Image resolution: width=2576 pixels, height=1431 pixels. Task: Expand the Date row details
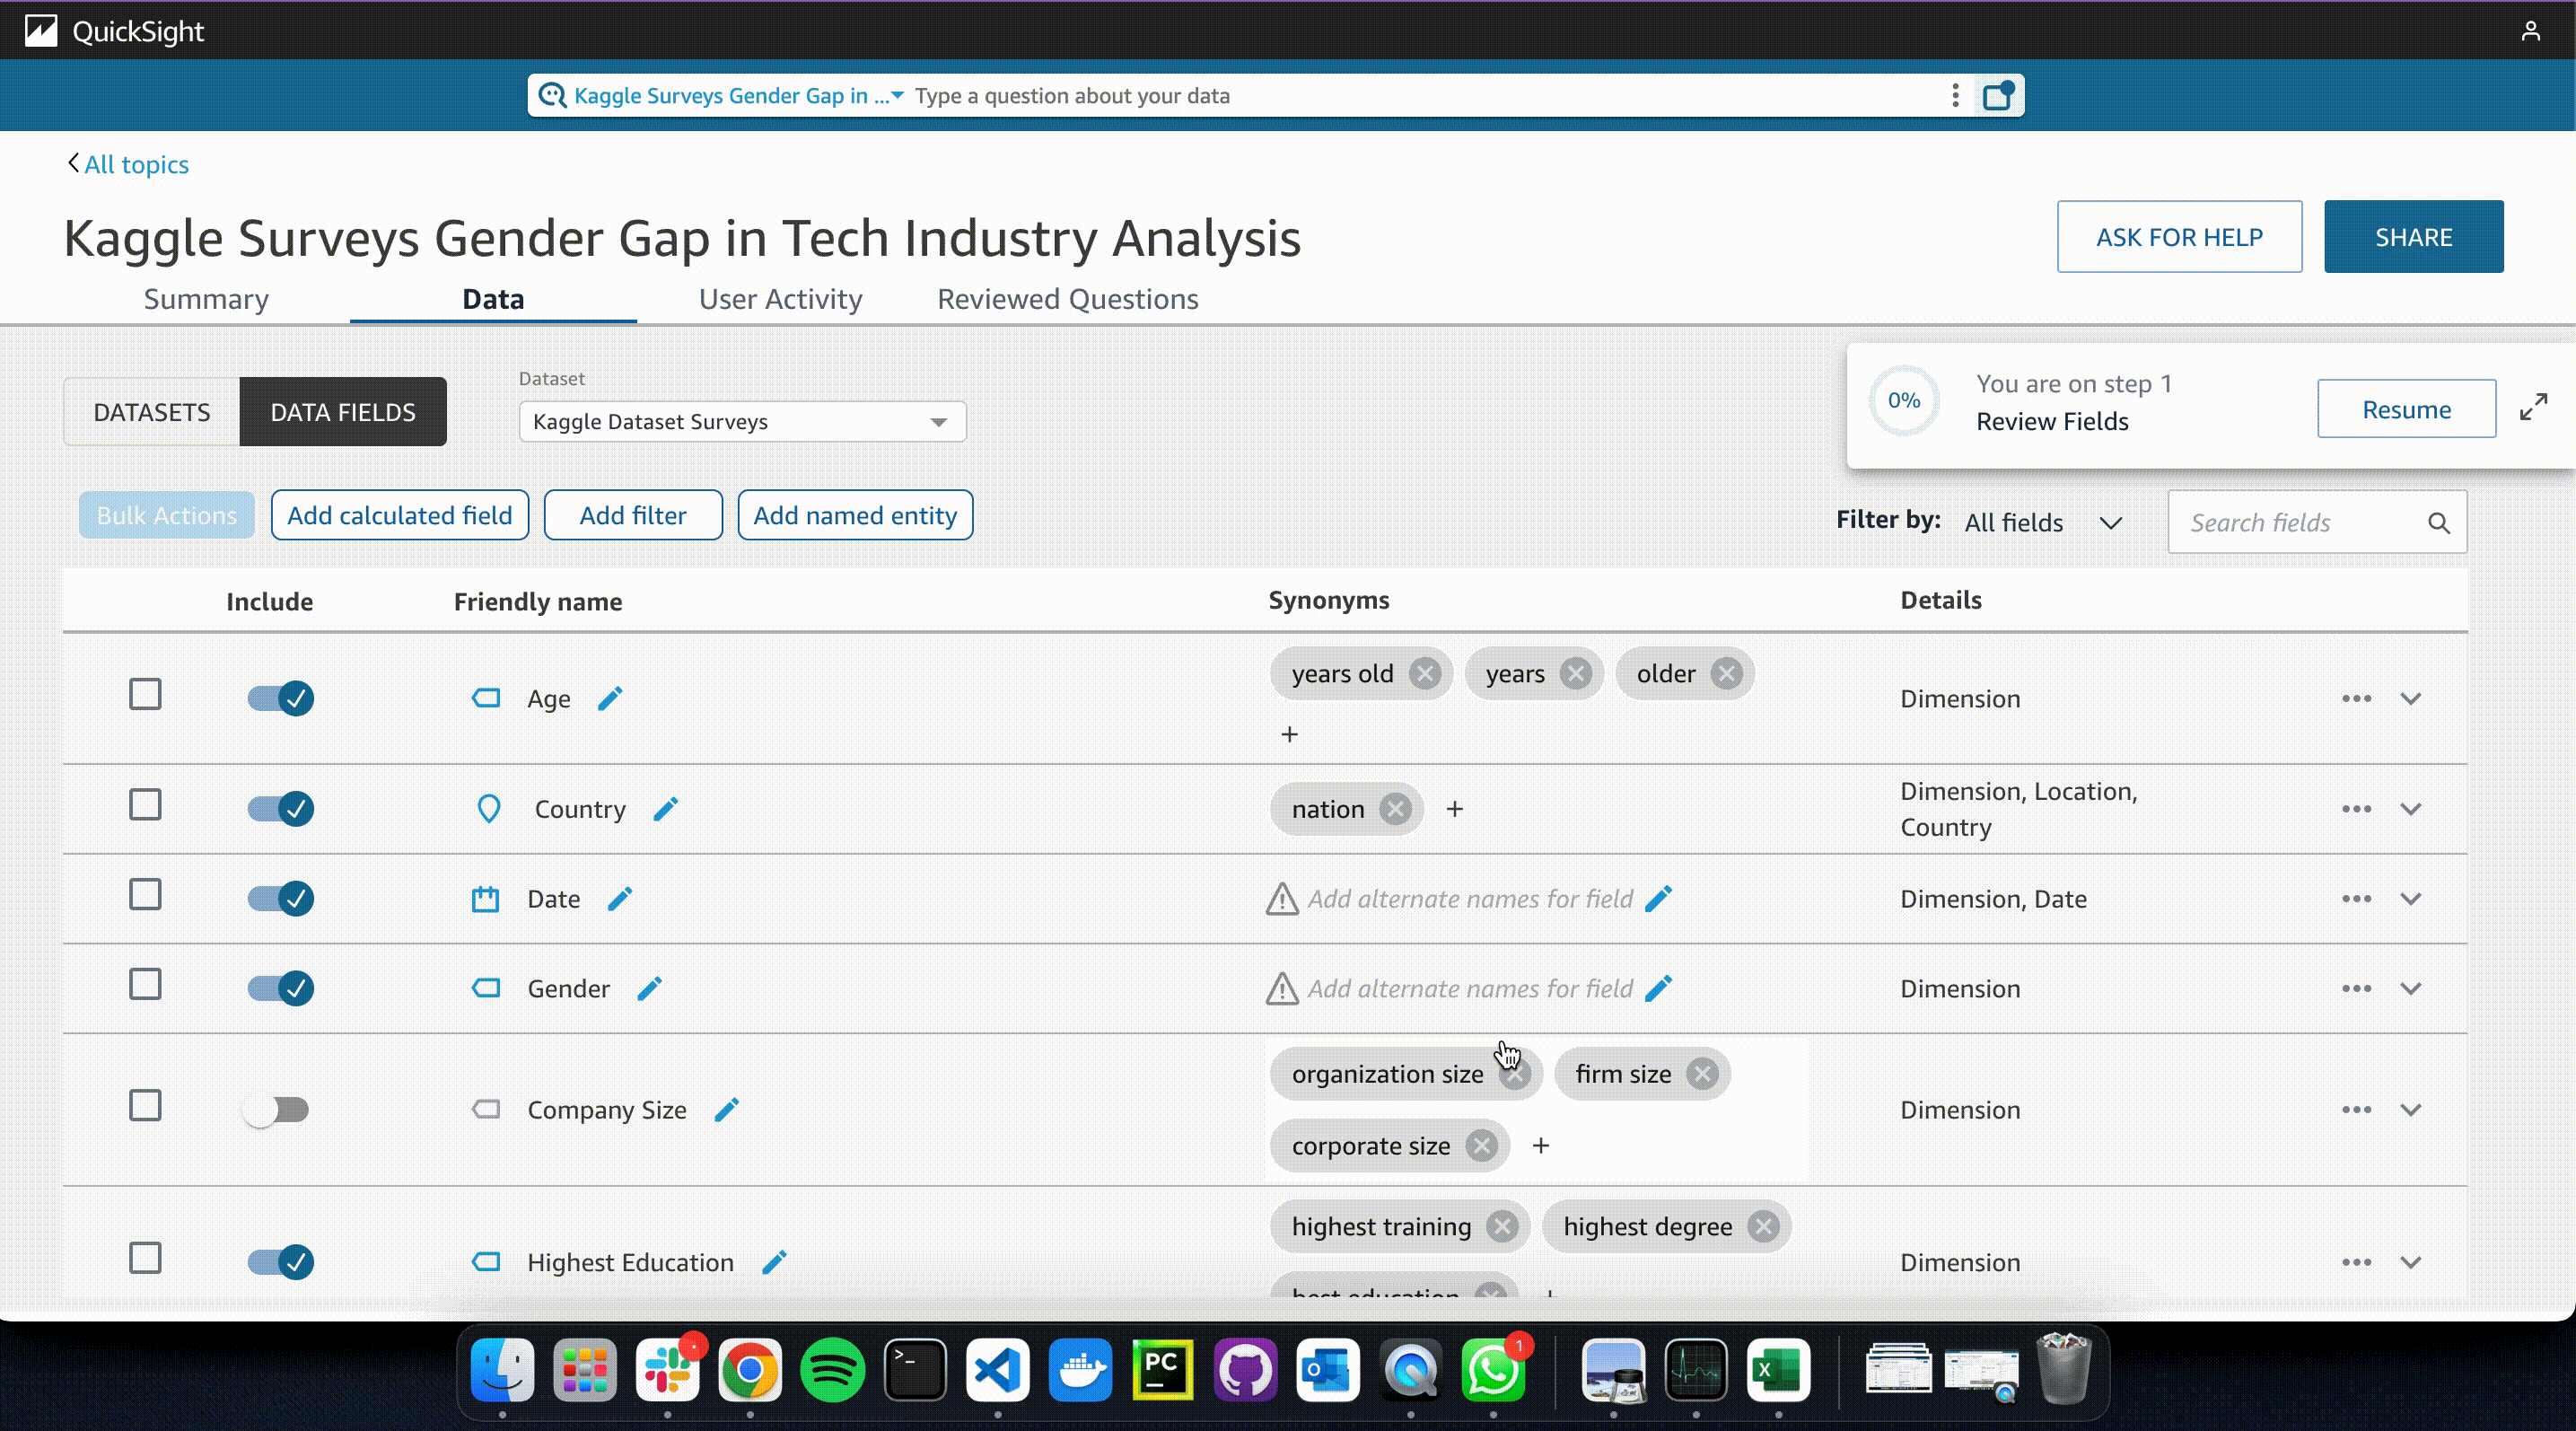[2411, 898]
